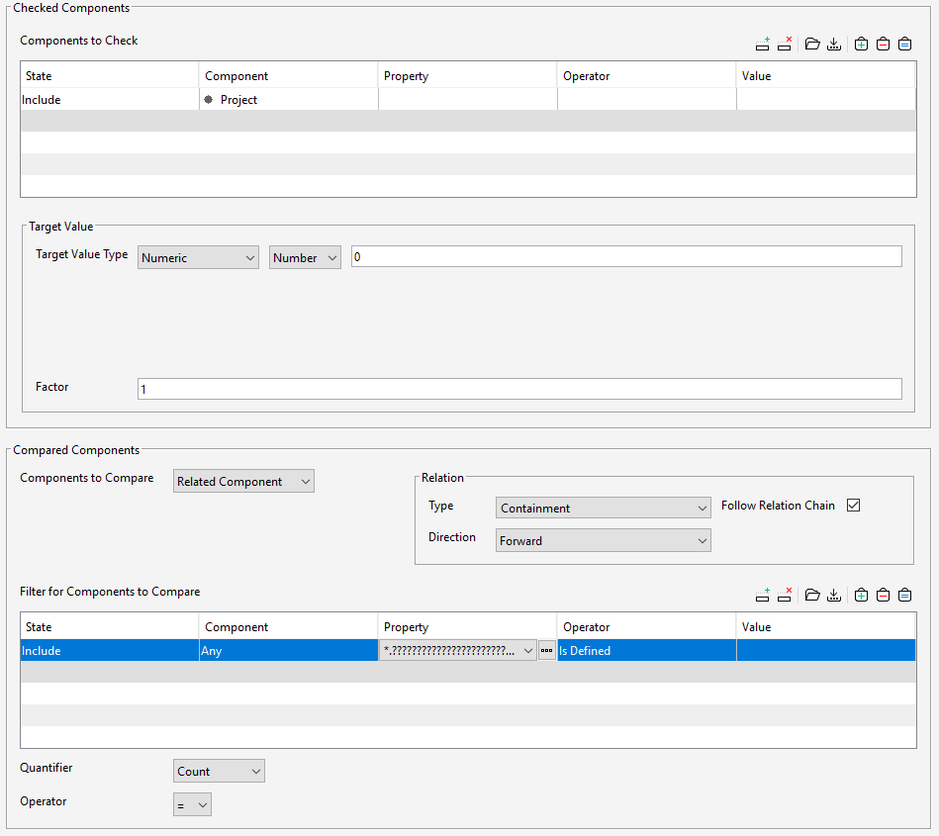Open Quantifier Count dropdown
This screenshot has width=939, height=836.
pos(219,771)
